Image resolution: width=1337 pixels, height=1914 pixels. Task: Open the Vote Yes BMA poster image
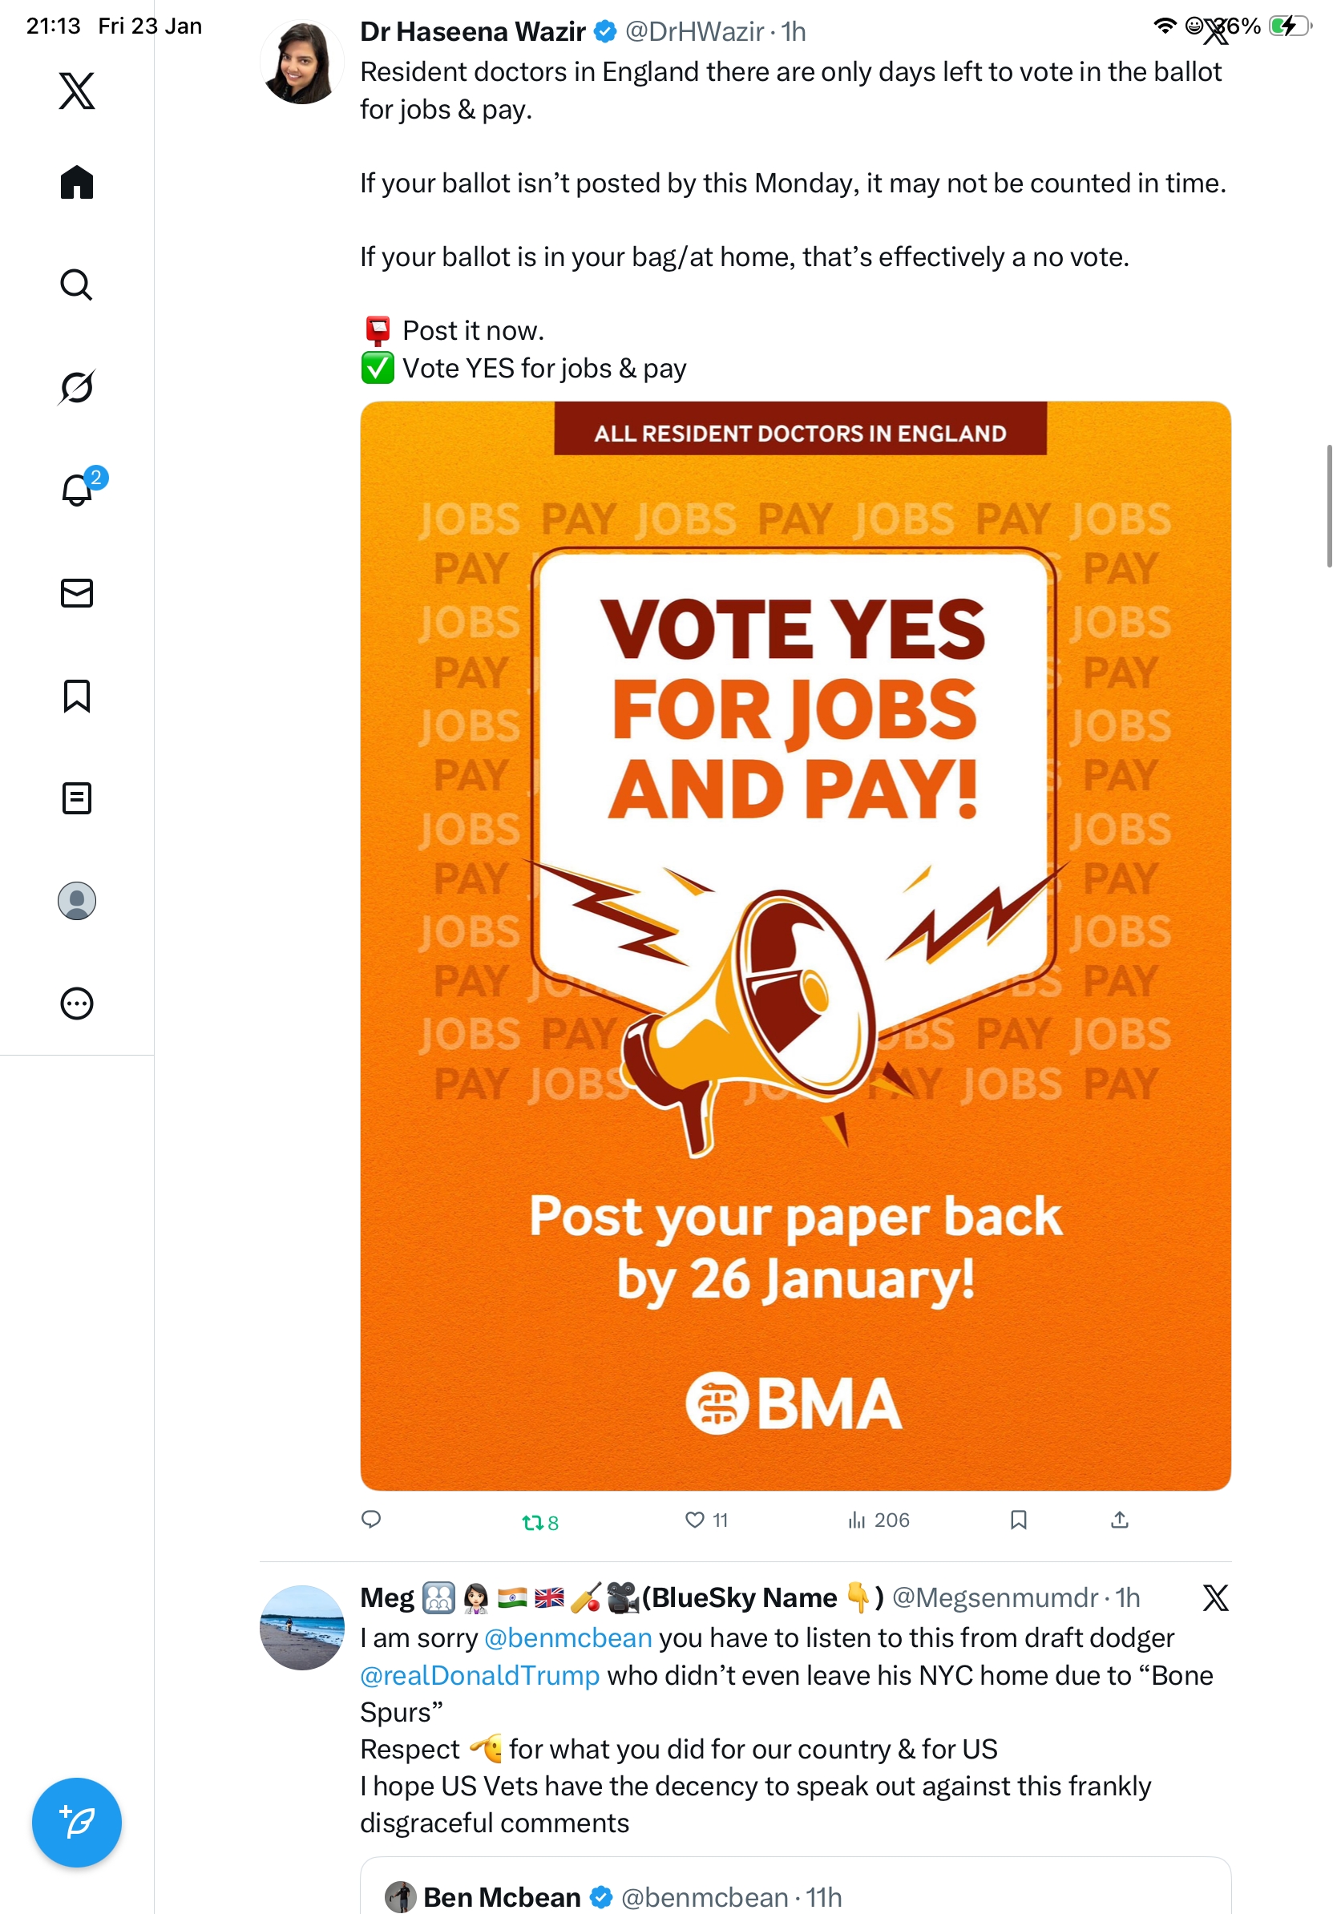click(x=795, y=945)
